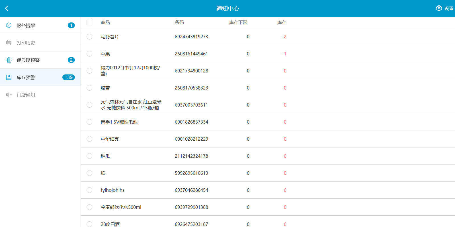Screen dimensions: 455x227
Task: Select the radio button for 马铃薯片
Action: (x=89, y=37)
